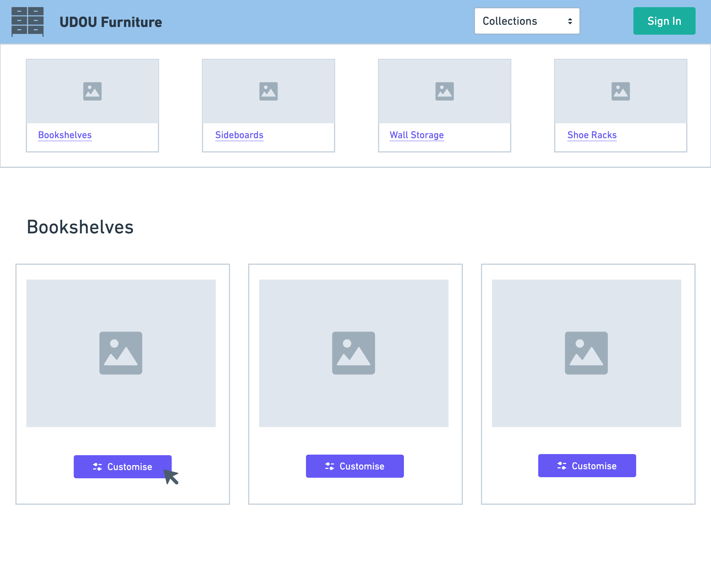Click the second bookshelf product image icon
This screenshot has height=568, width=711.
353,353
